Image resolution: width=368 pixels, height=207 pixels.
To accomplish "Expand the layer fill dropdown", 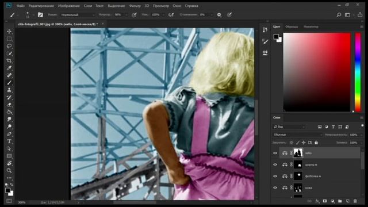I will click(x=361, y=143).
